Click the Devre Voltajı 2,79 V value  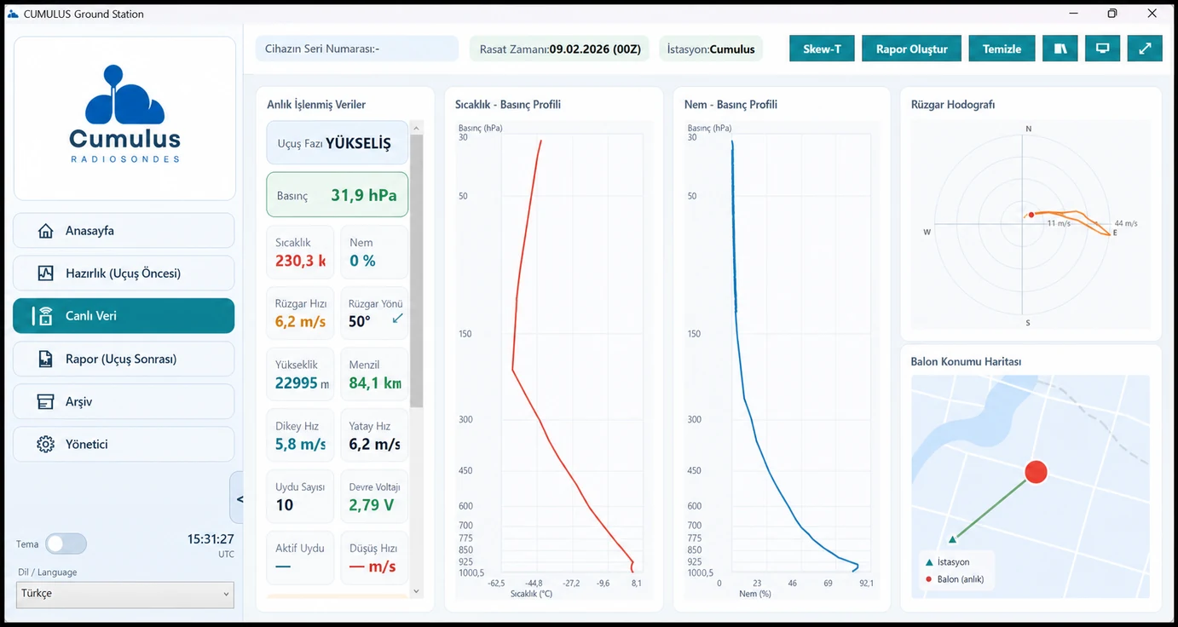(x=372, y=505)
